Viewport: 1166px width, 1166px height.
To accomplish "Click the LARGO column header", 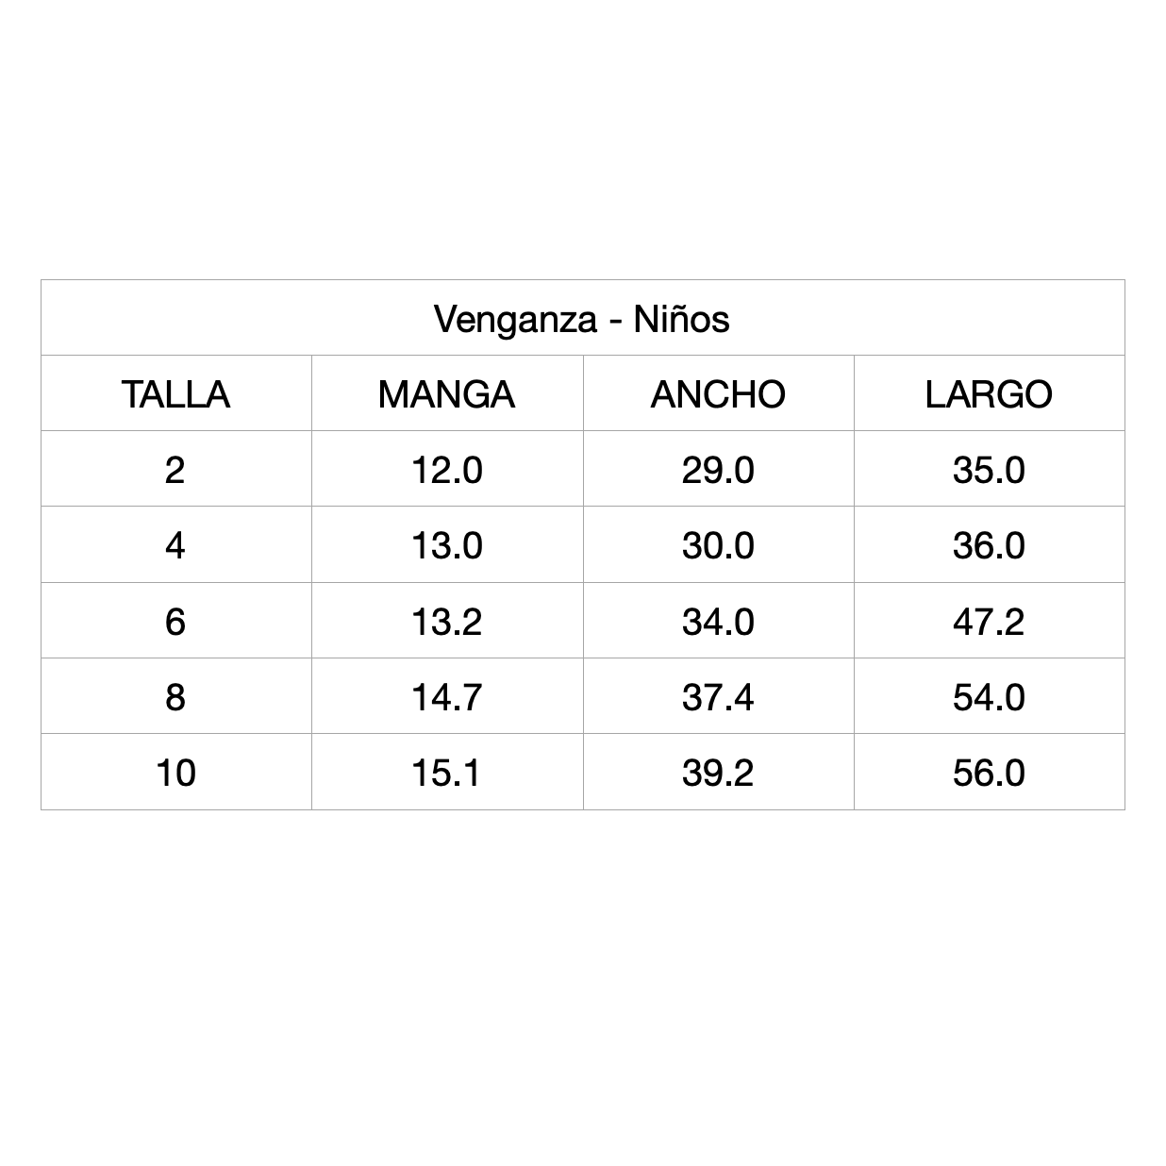I will point(989,394).
